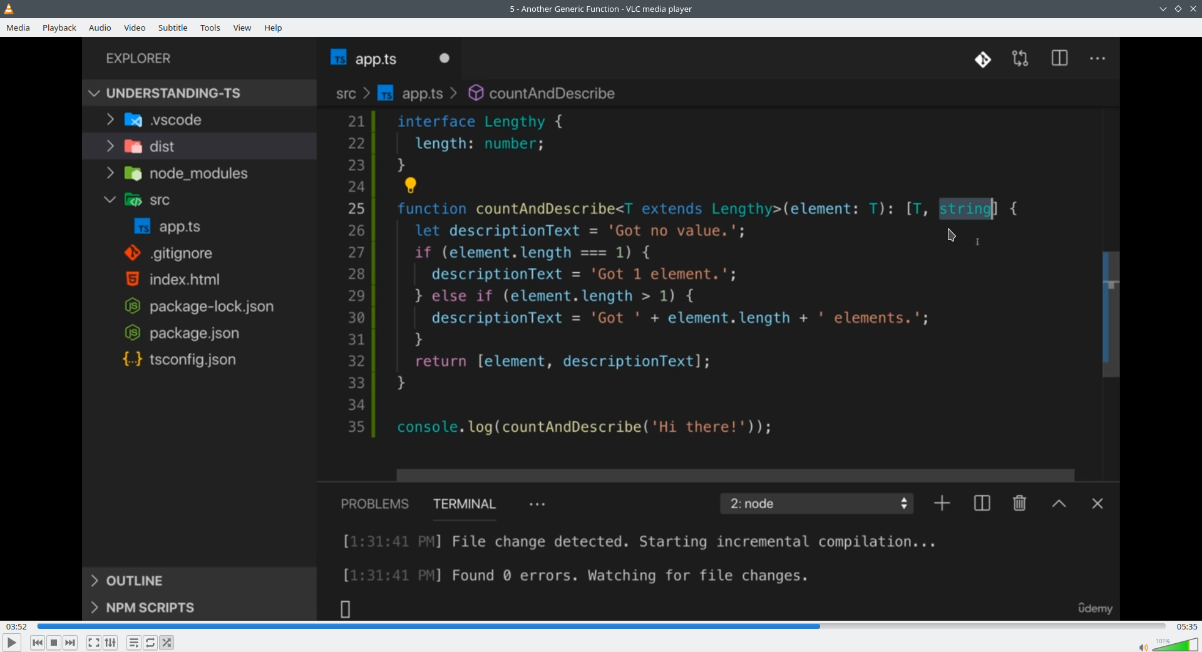Kill terminal with trash icon
The width and height of the screenshot is (1202, 652).
(1020, 504)
